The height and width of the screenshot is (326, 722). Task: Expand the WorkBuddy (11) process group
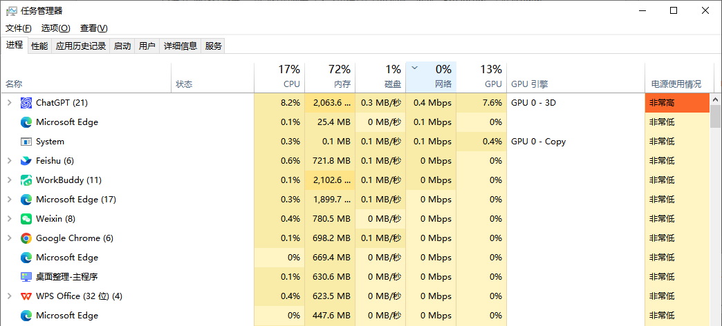pyautogui.click(x=9, y=180)
